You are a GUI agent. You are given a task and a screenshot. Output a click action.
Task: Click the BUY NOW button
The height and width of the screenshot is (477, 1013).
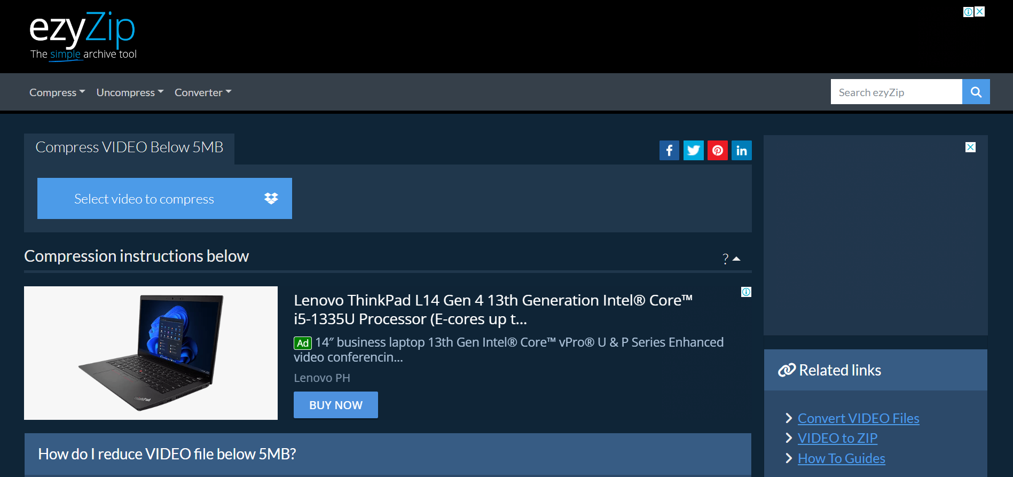coord(336,405)
